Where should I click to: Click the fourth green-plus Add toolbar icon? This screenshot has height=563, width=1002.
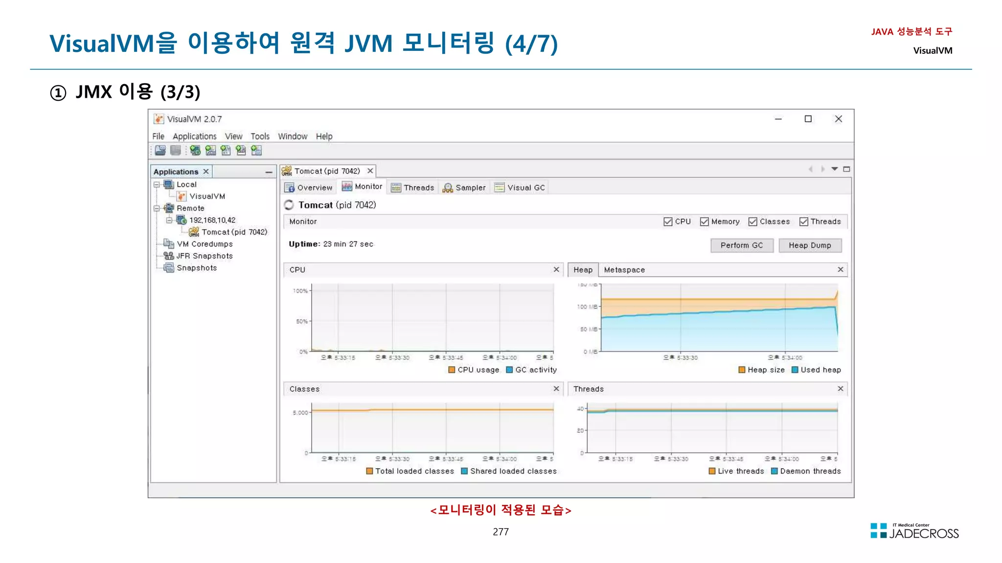pos(241,151)
